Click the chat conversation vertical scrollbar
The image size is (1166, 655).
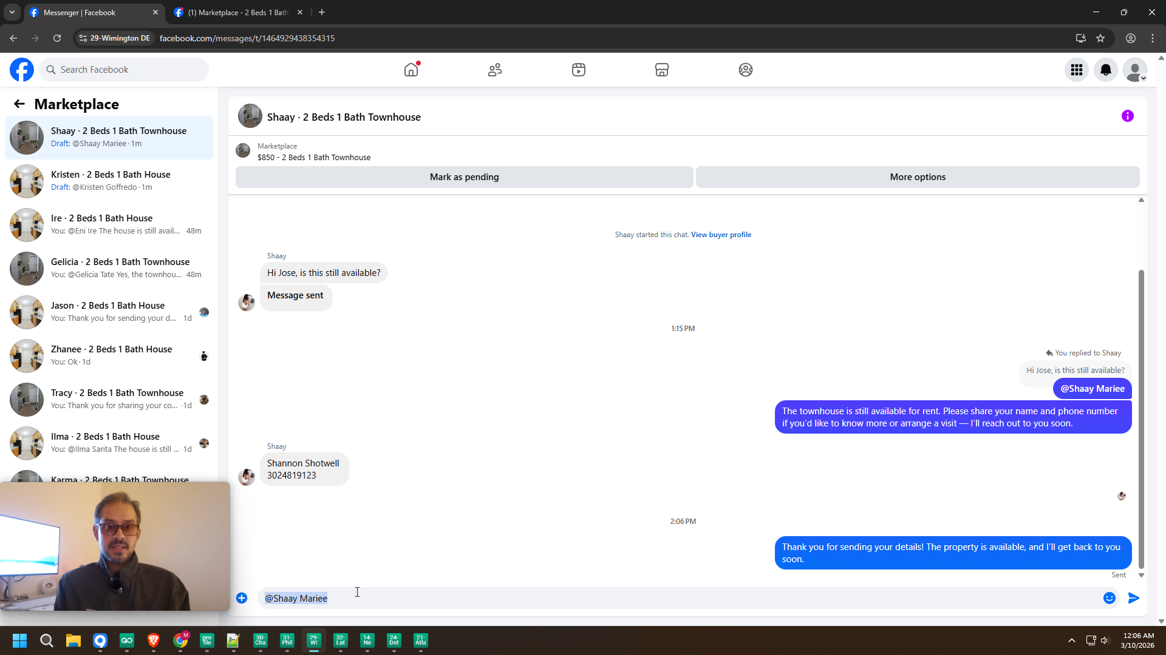(1141, 418)
